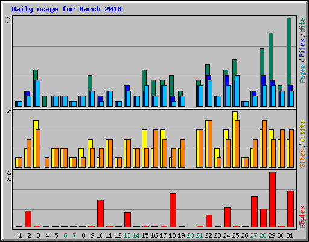This screenshot has height=242, width=309.
Task: Click the red KBytes bar for day 10
Action: (101, 214)
